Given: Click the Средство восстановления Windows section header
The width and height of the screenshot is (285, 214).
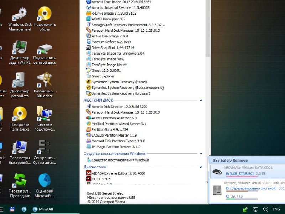Looking at the screenshot, I should pos(115,154).
